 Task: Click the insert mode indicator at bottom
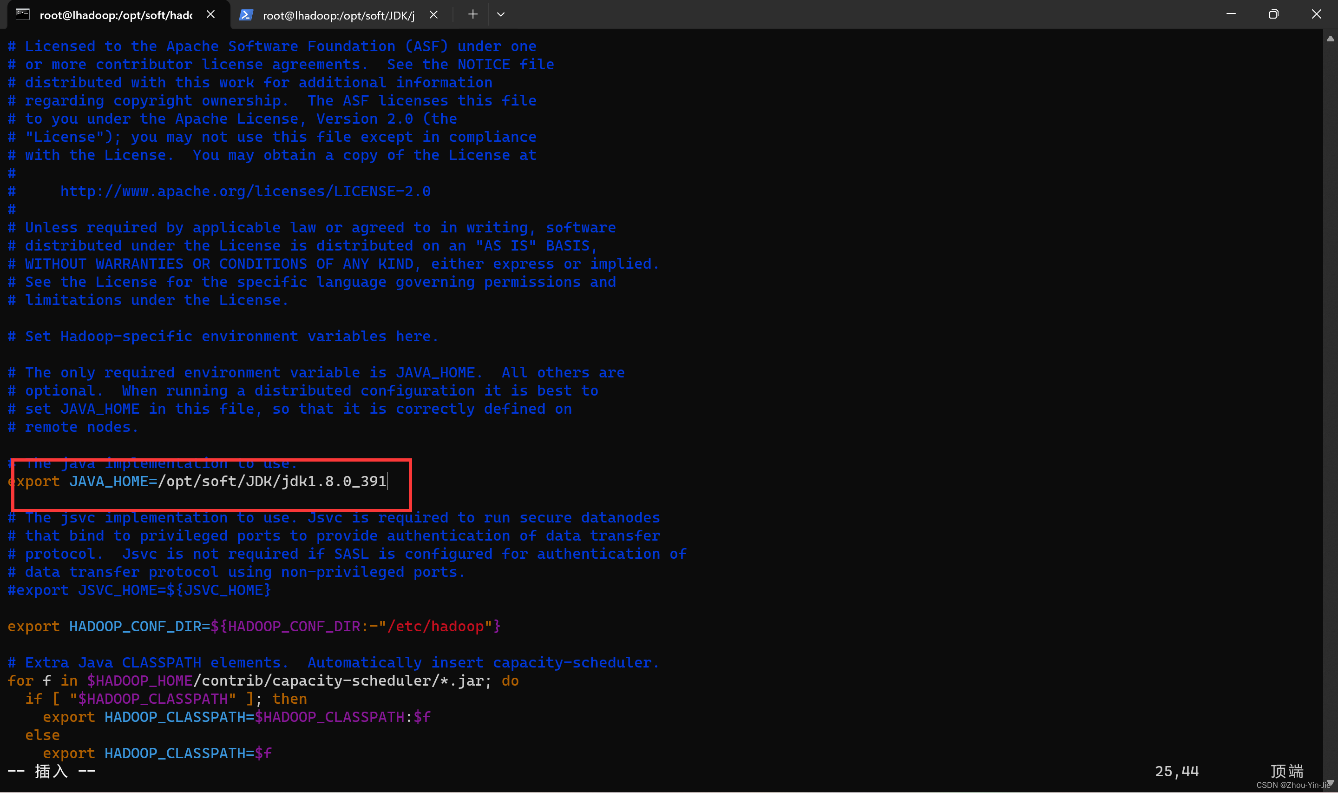pyautogui.click(x=51, y=771)
